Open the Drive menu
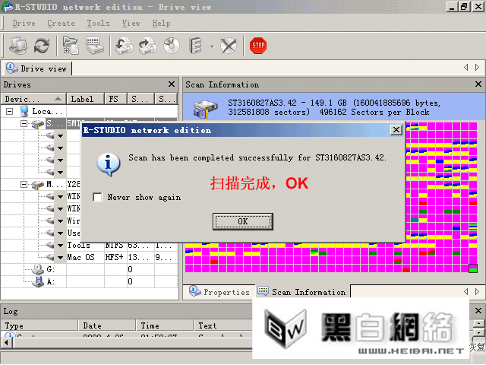Screen dimensions: 486x365 [x=24, y=24]
